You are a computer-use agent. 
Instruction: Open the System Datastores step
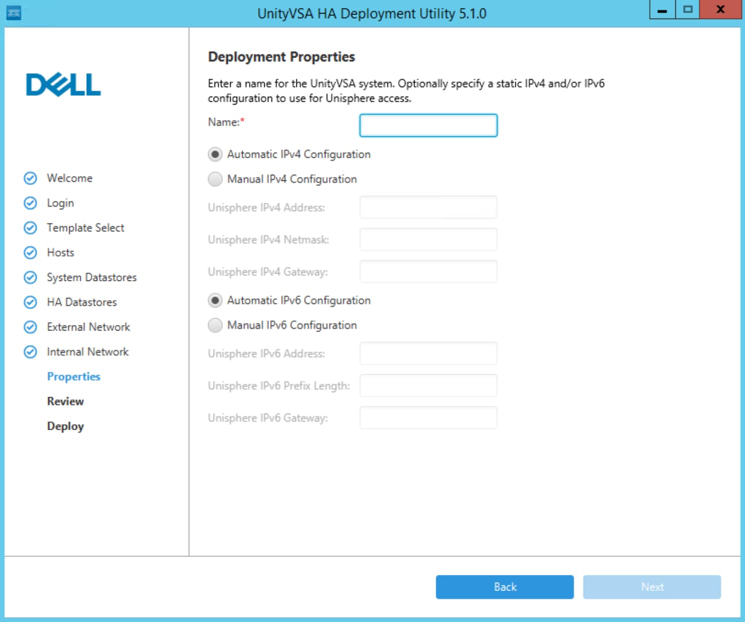(x=92, y=277)
